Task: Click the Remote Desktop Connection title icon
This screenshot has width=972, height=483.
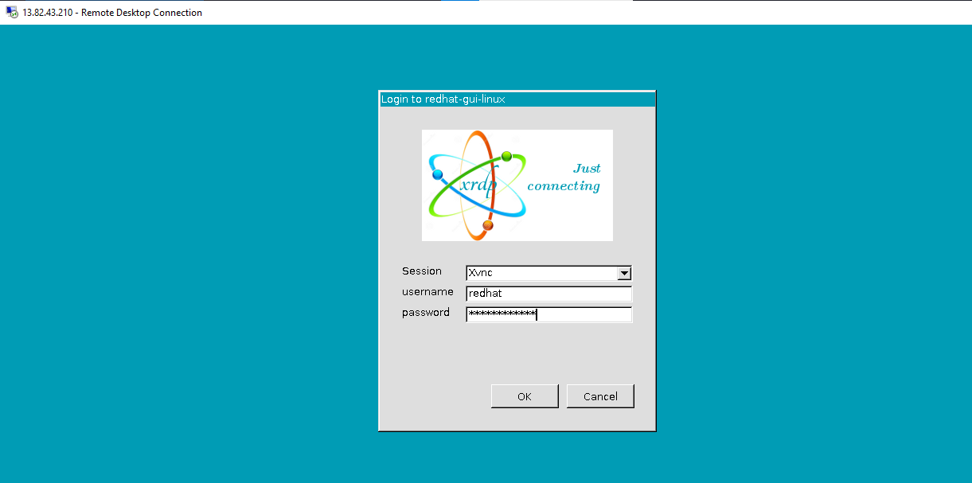Action: [x=12, y=13]
